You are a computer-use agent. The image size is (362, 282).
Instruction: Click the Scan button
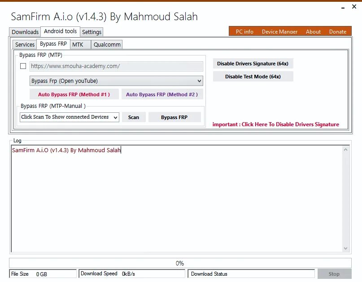134,117
